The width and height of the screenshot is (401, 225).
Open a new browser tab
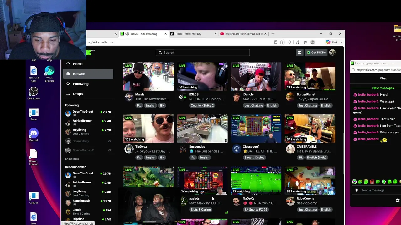point(273,34)
